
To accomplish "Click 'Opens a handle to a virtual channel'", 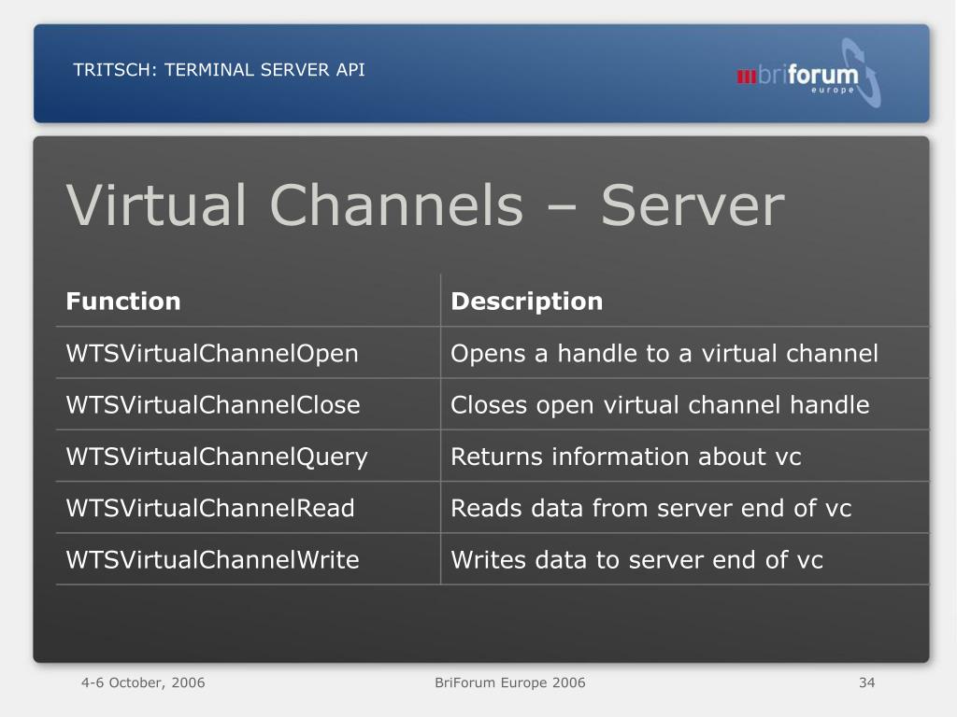I will [664, 354].
